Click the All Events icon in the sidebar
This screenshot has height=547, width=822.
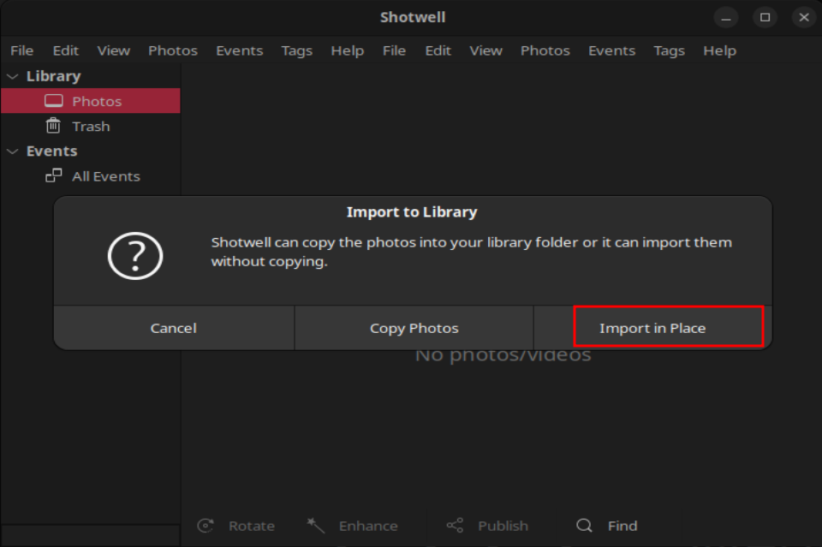click(x=53, y=175)
